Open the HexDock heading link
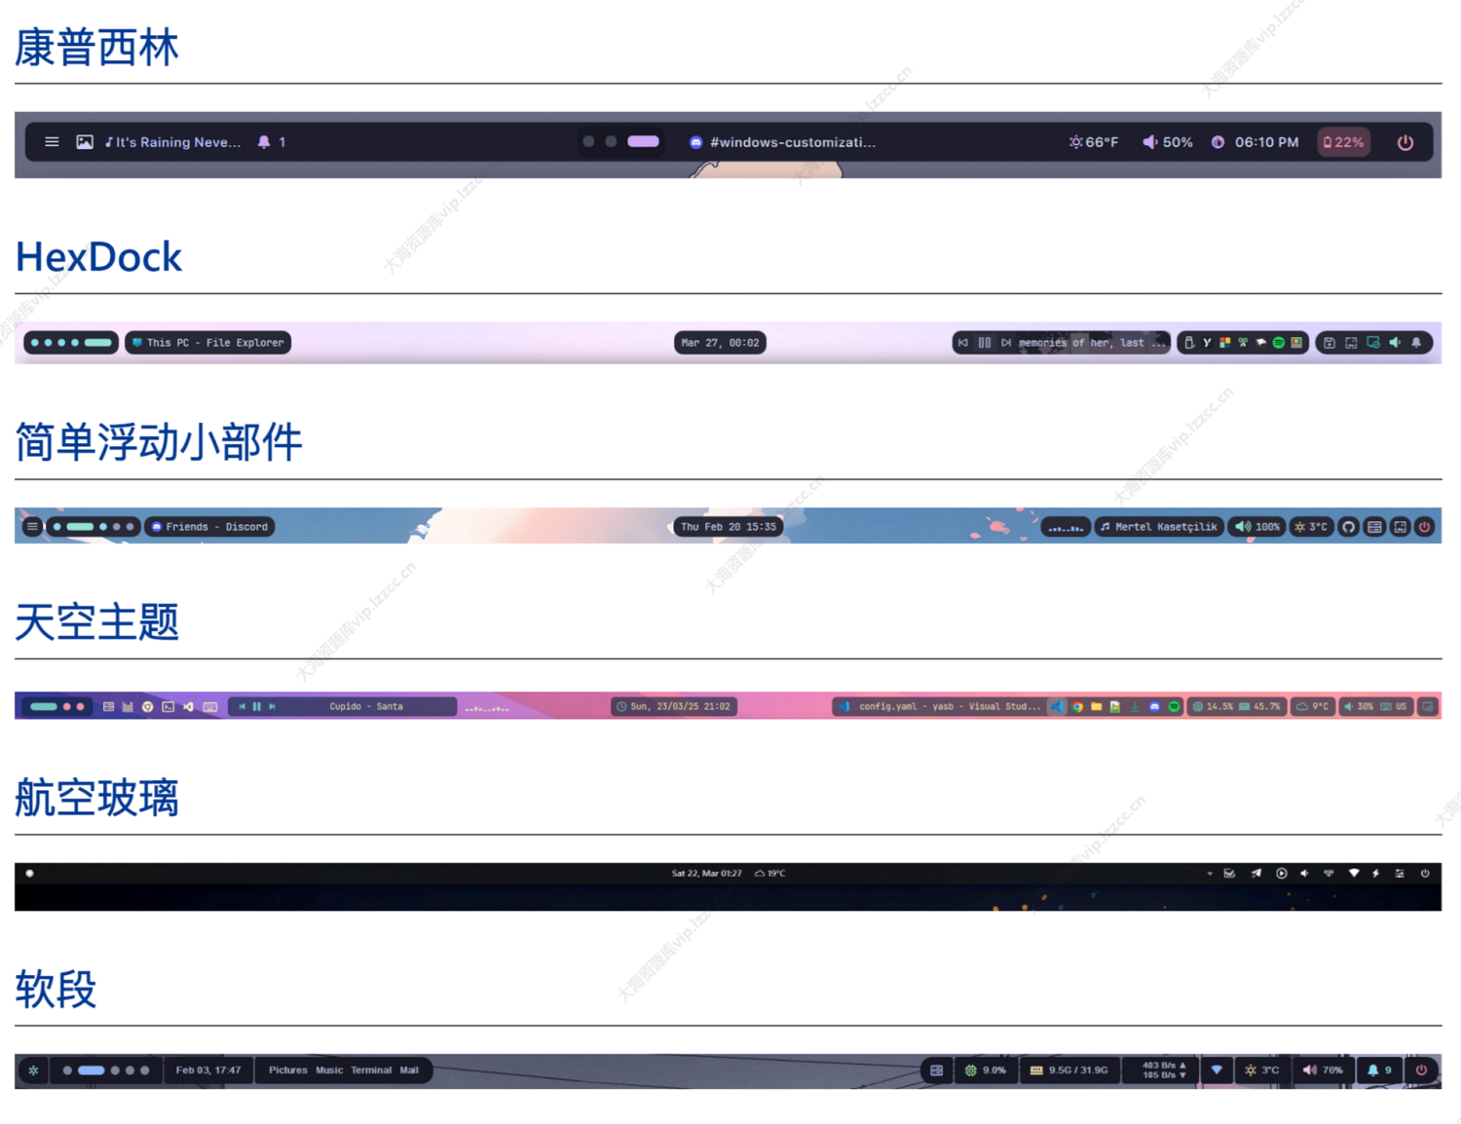This screenshot has width=1461, height=1124. click(x=98, y=257)
